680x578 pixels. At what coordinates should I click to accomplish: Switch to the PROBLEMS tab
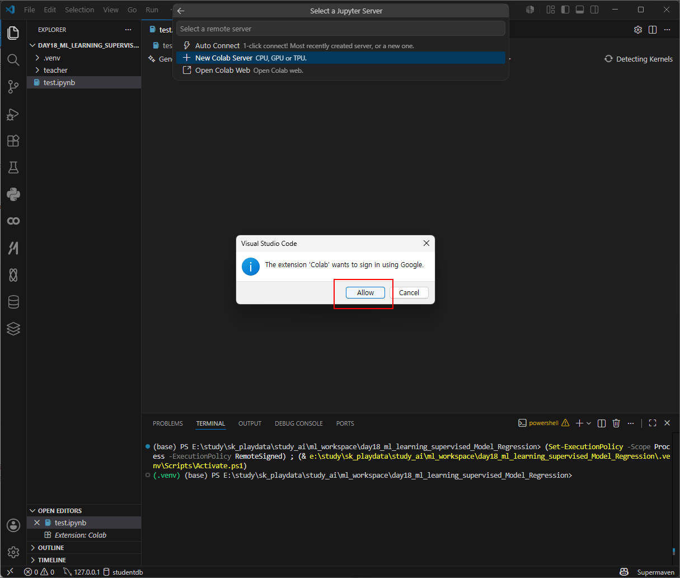168,423
